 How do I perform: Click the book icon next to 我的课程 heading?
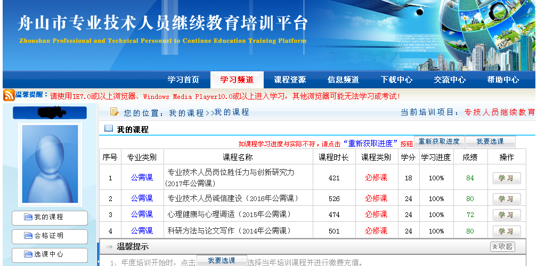109,129
